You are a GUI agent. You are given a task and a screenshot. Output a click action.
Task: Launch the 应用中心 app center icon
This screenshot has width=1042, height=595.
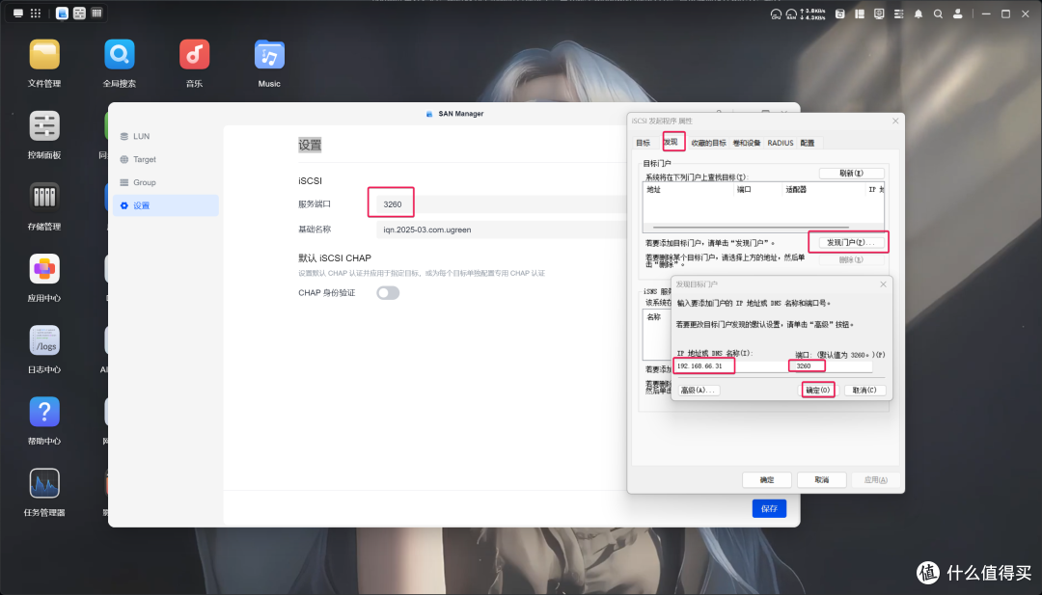44,269
